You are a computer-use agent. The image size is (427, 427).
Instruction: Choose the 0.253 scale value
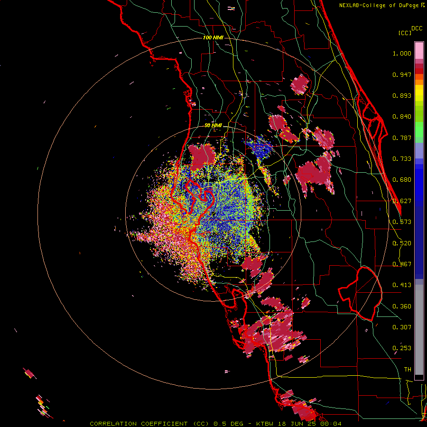(402, 348)
